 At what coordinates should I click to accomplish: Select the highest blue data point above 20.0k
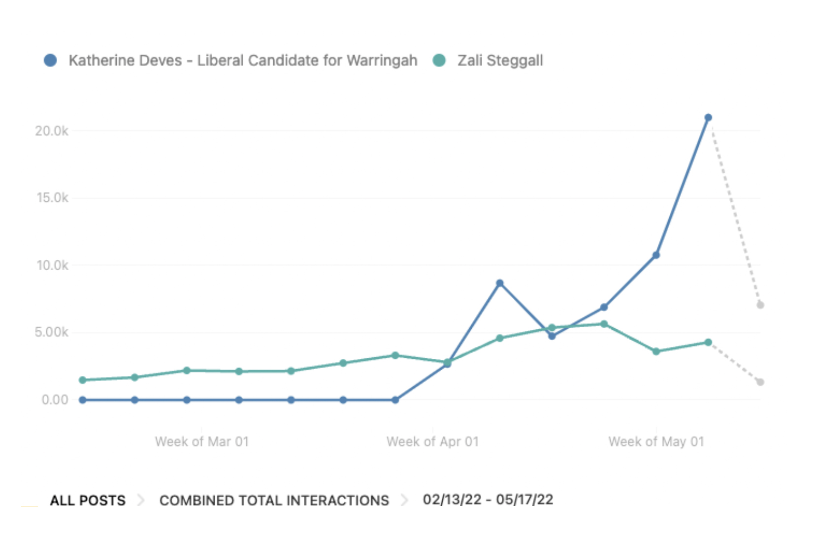point(708,118)
